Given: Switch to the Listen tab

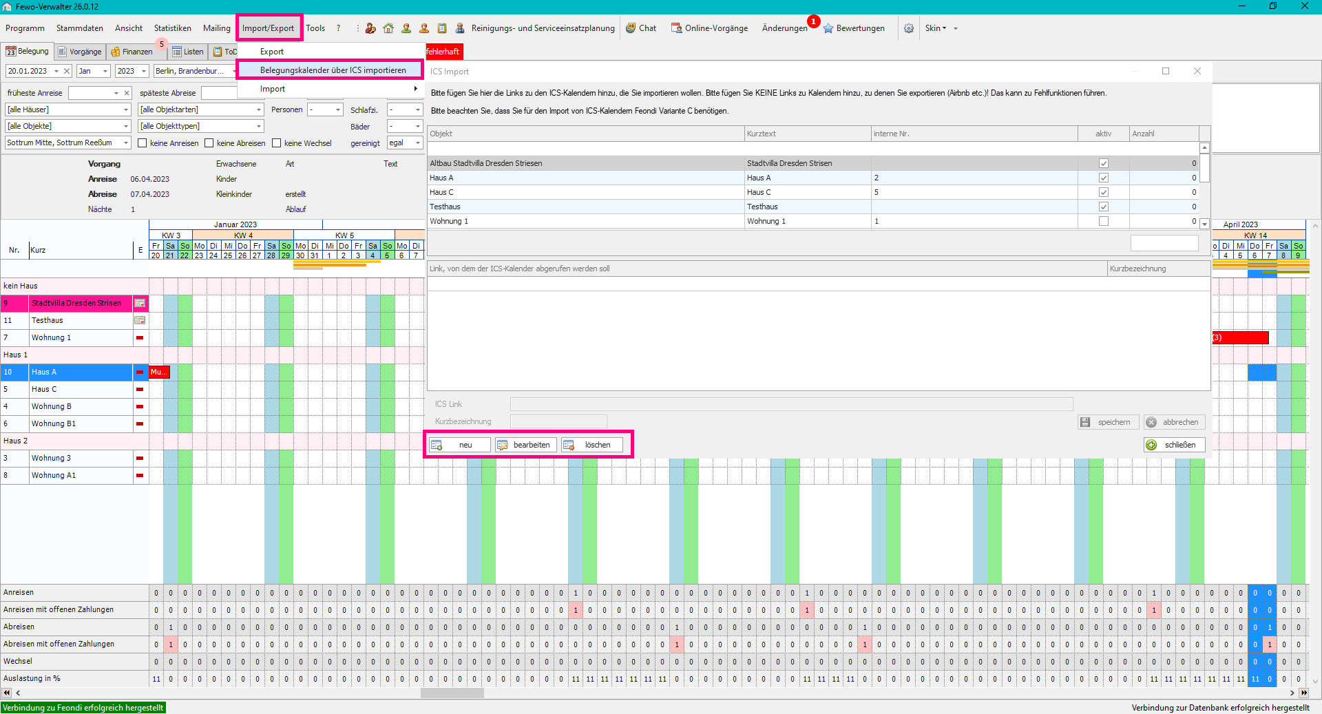Looking at the screenshot, I should tap(188, 52).
